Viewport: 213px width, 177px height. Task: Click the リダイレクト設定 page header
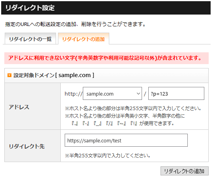tap(106, 8)
